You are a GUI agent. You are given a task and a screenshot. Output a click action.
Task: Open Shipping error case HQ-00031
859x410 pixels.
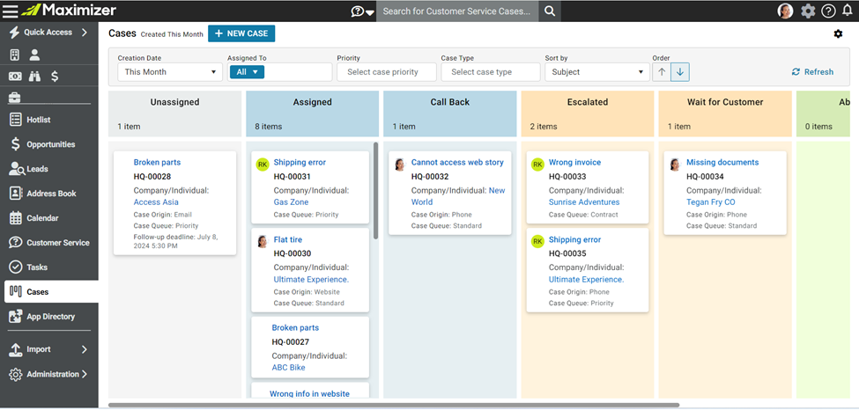300,163
